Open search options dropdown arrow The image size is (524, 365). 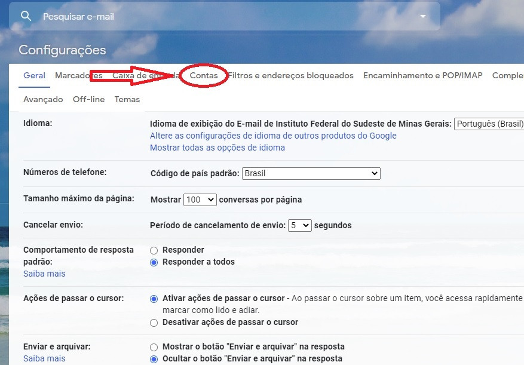point(423,16)
